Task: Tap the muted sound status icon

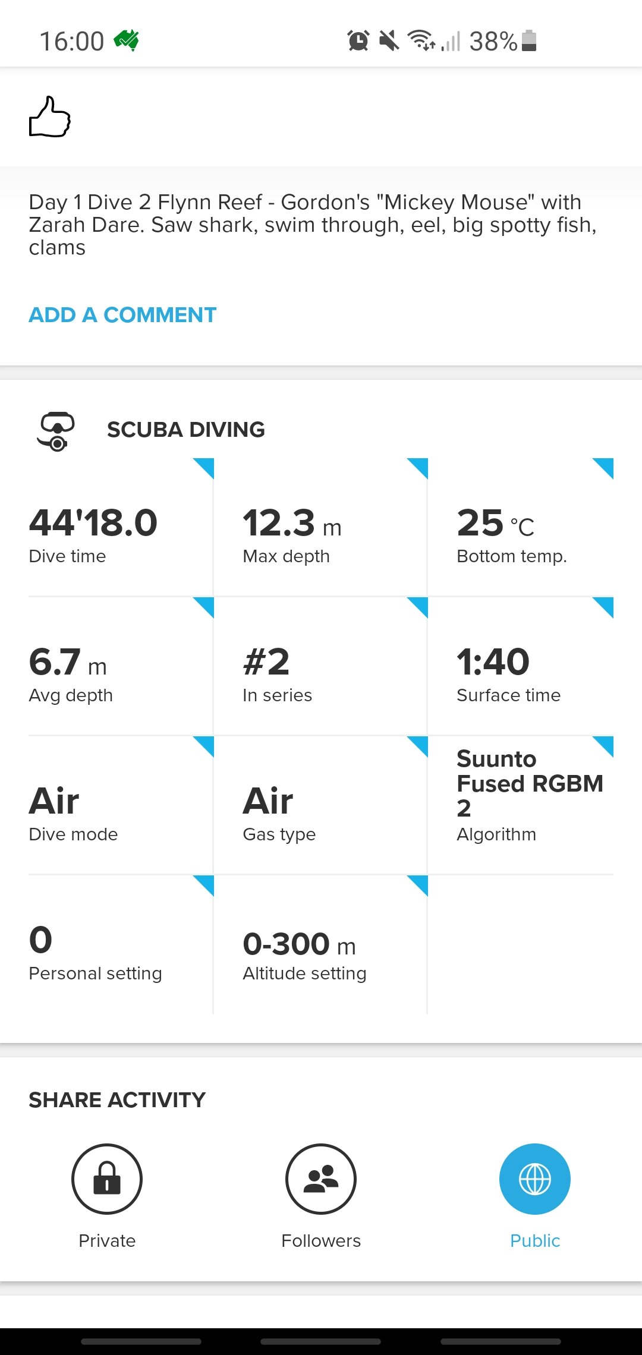Action: point(389,41)
